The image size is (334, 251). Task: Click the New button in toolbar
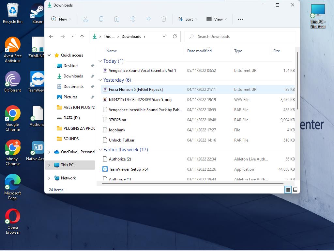tap(61, 19)
